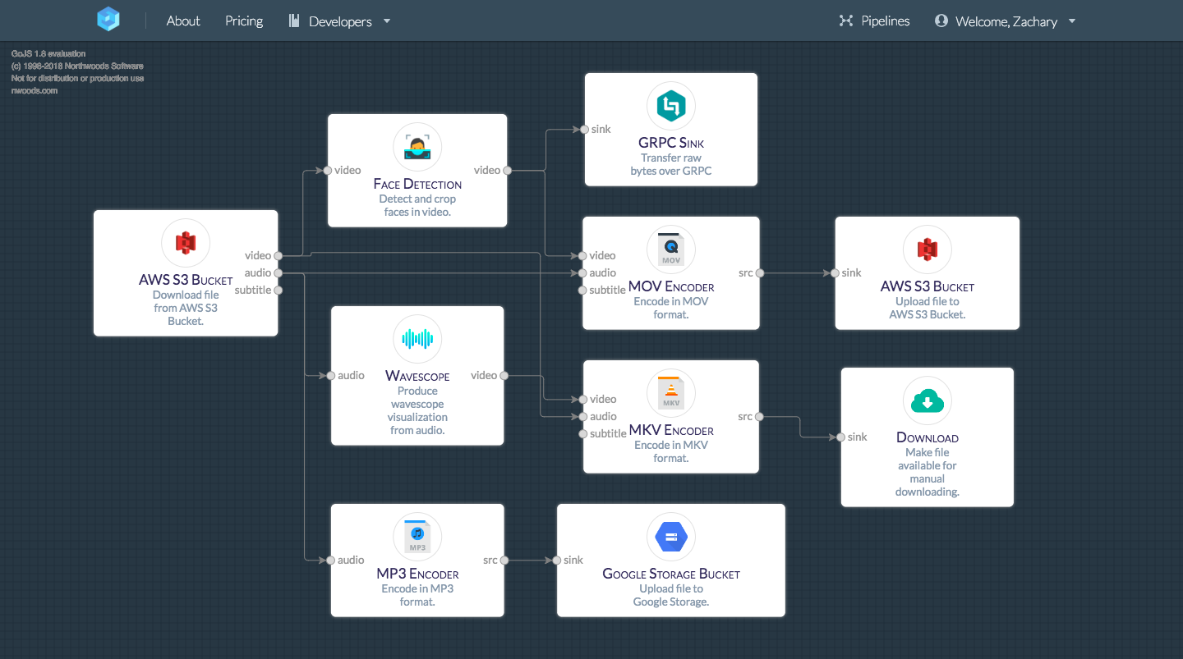The width and height of the screenshot is (1183, 659).
Task: Click the Pipelines graph icon
Action: tap(846, 21)
